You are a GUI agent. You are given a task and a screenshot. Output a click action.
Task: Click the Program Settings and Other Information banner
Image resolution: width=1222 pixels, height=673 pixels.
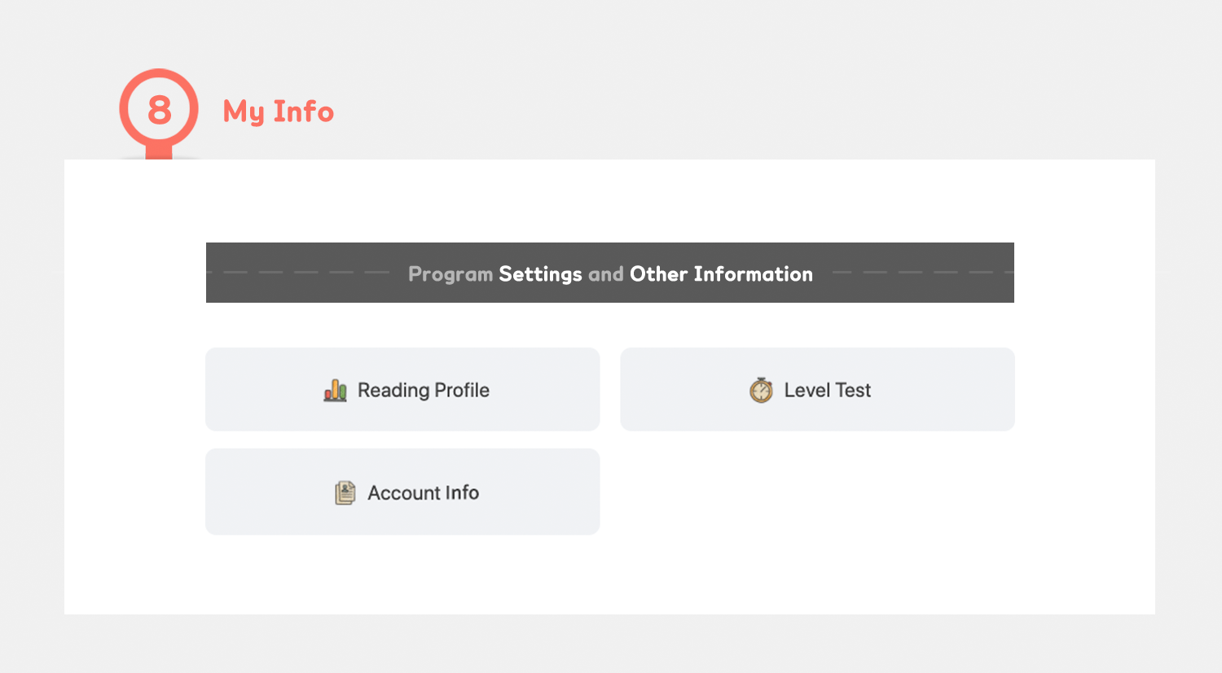610,273
